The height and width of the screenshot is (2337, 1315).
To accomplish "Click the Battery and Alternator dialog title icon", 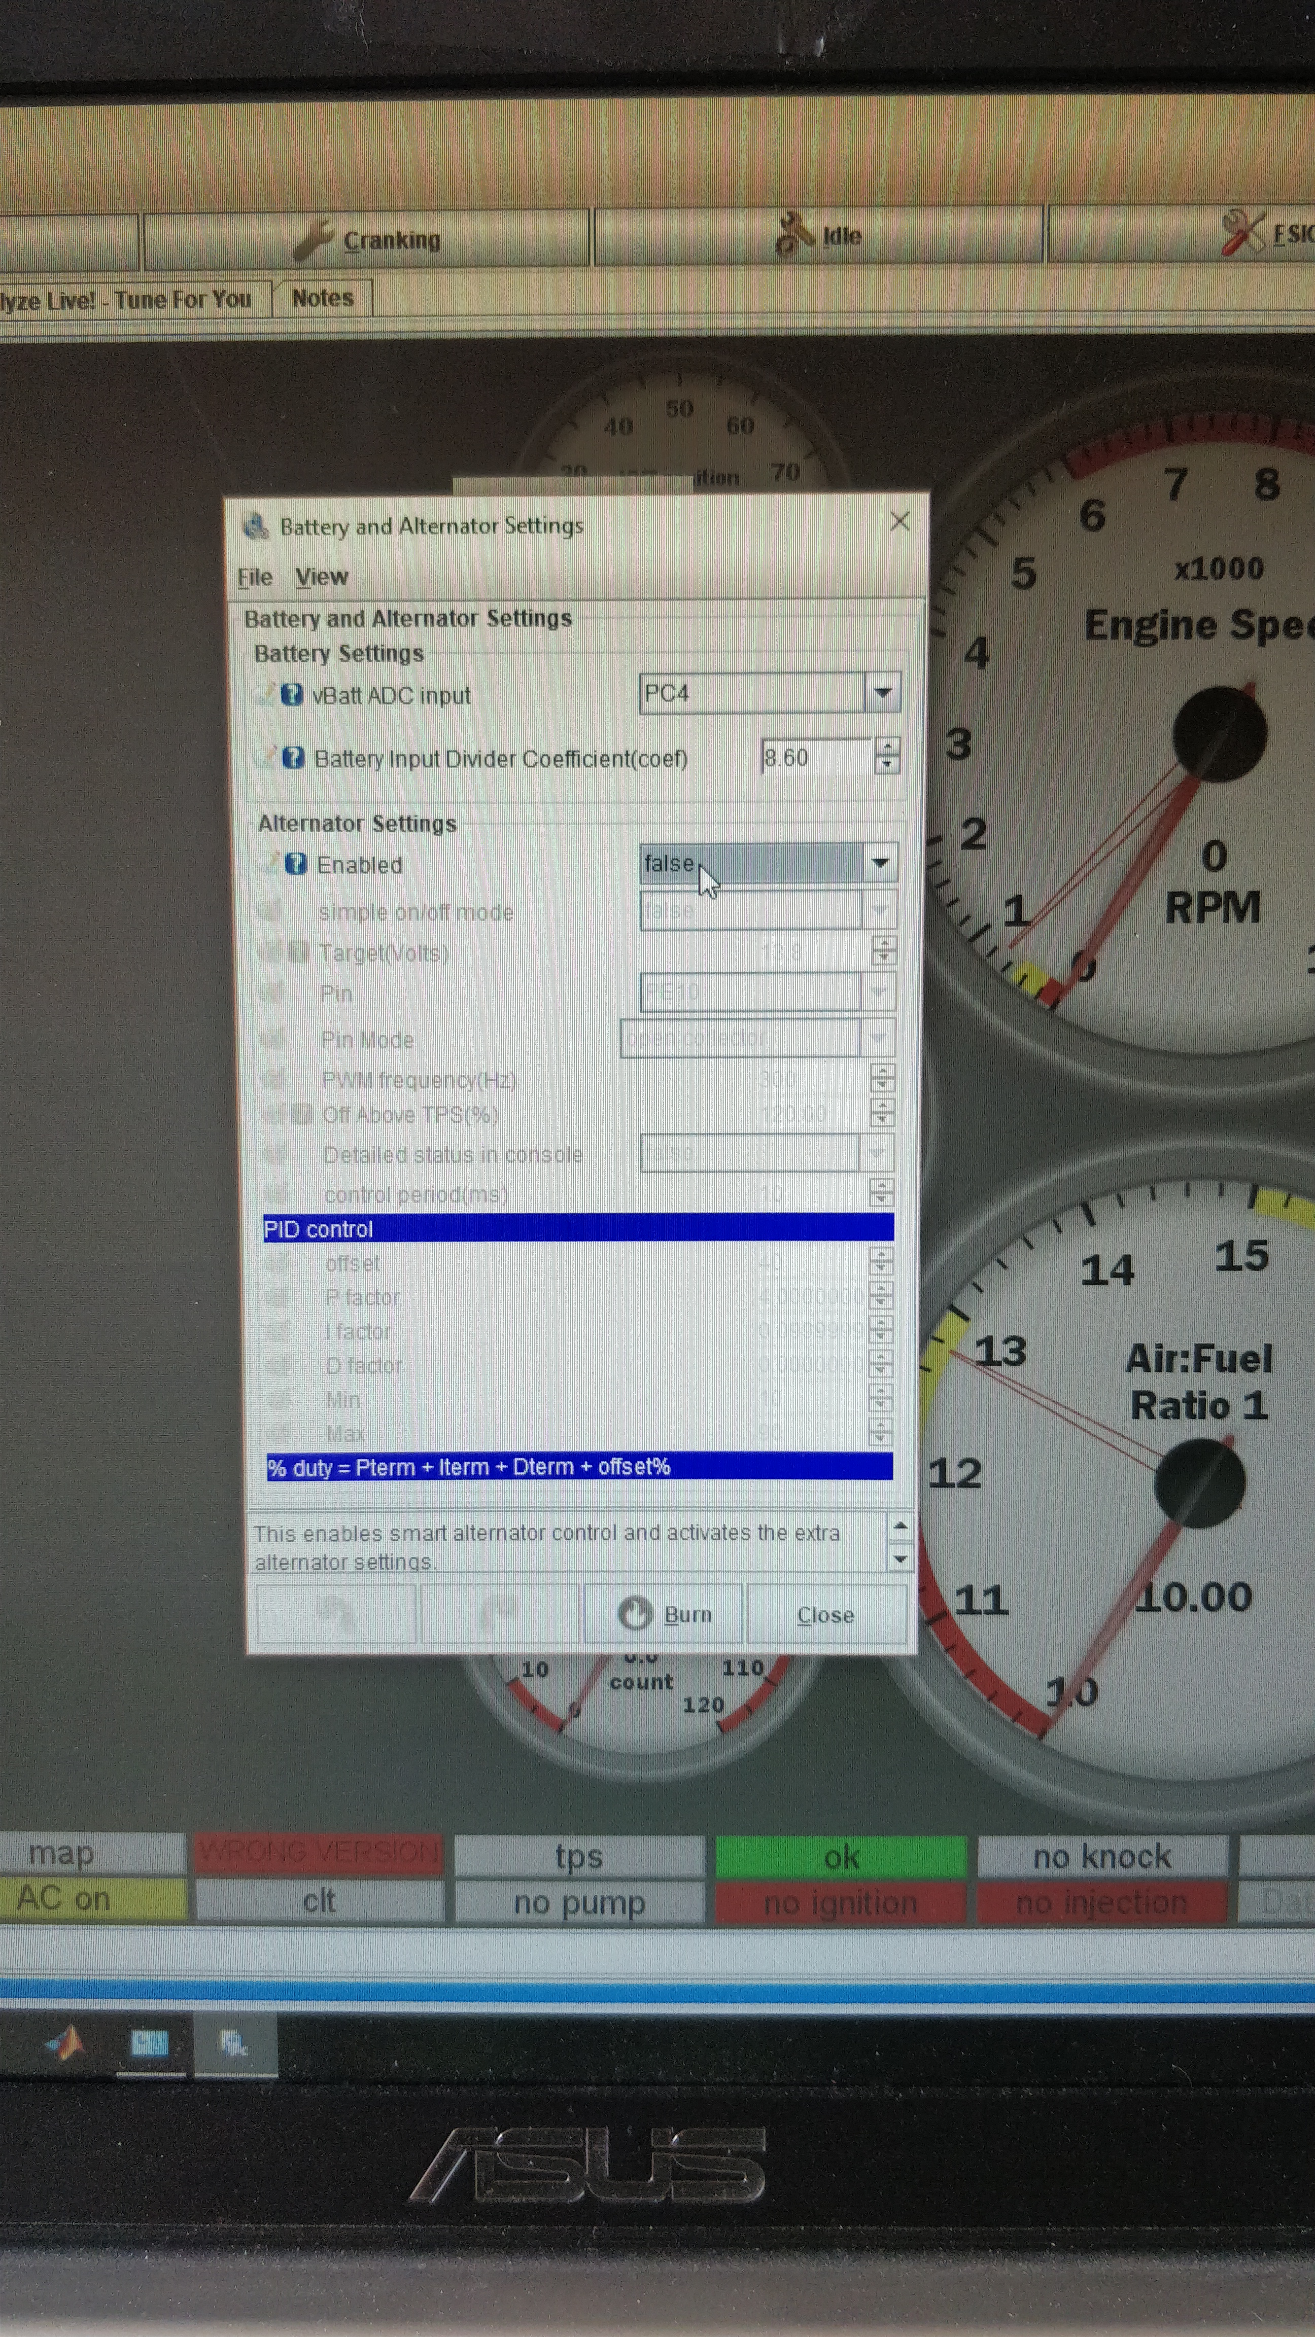I will pos(256,525).
